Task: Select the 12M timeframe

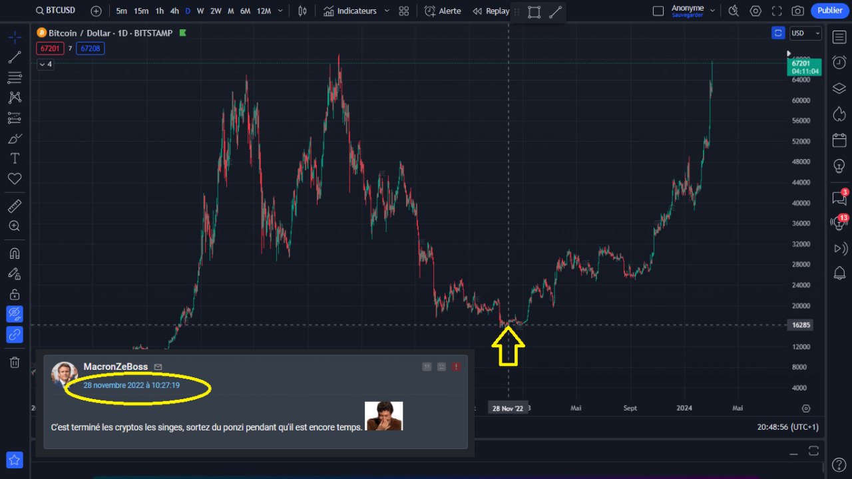Action: tap(264, 11)
